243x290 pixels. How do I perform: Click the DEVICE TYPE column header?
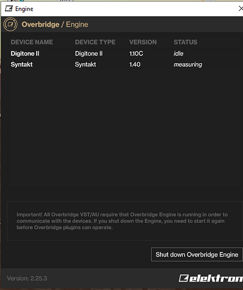pos(95,42)
